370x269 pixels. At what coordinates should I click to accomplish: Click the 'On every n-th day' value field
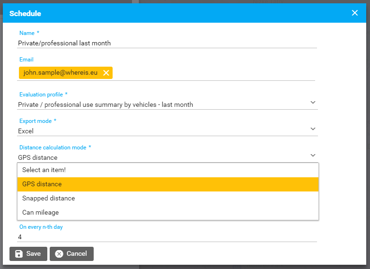pos(166,236)
